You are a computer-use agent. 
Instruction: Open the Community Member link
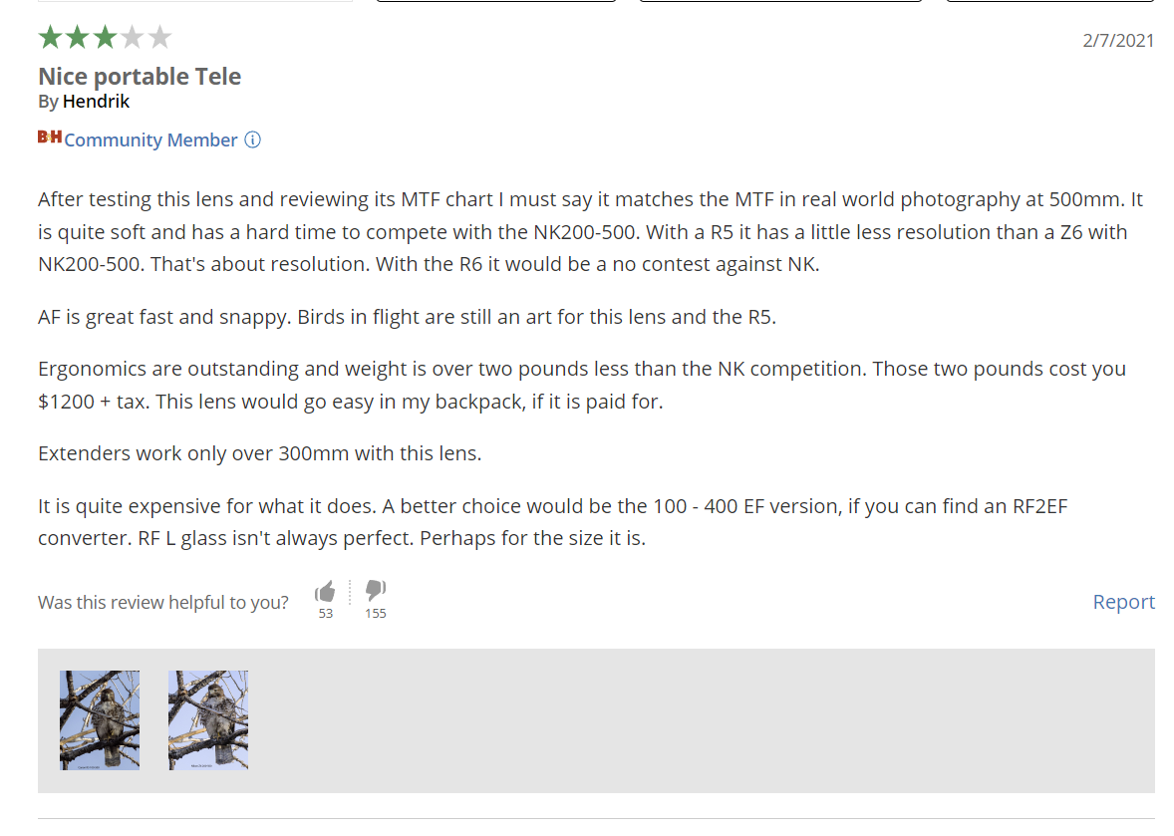150,139
